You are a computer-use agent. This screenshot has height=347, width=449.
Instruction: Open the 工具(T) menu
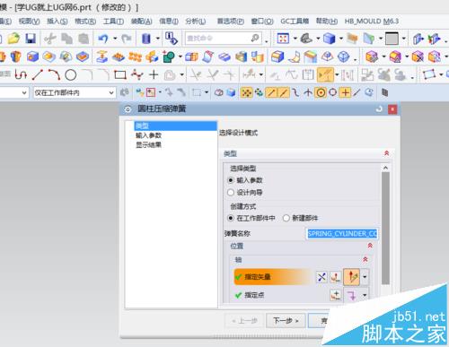point(113,22)
